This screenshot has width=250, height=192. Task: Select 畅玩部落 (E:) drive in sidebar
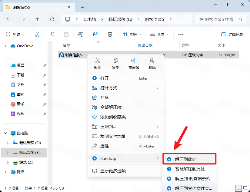pyautogui.click(x=24, y=153)
